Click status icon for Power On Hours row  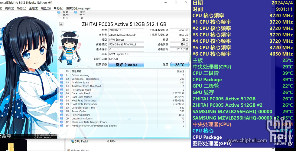click(62, 115)
